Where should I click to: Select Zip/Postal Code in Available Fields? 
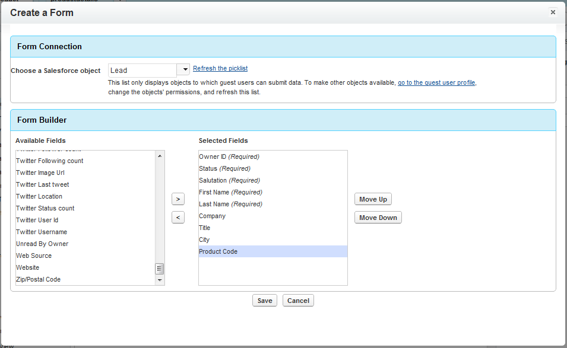(x=38, y=279)
